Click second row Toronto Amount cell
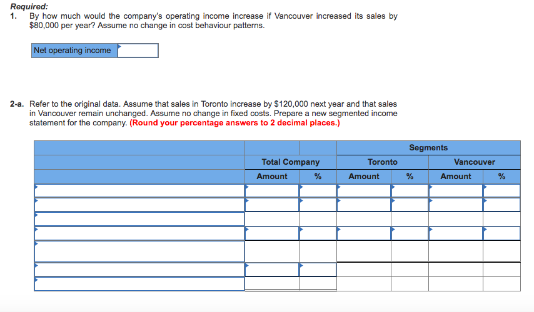The height and width of the screenshot is (312, 534). point(364,205)
